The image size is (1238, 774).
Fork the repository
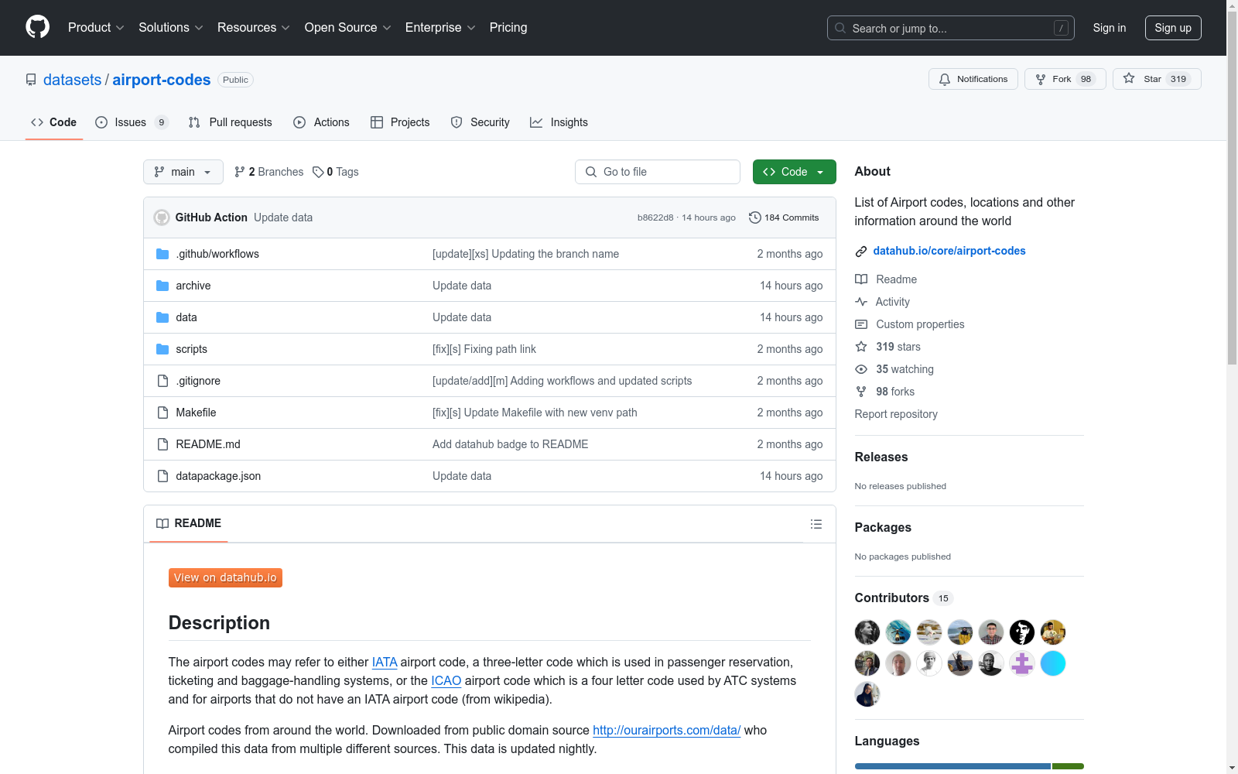click(1065, 79)
